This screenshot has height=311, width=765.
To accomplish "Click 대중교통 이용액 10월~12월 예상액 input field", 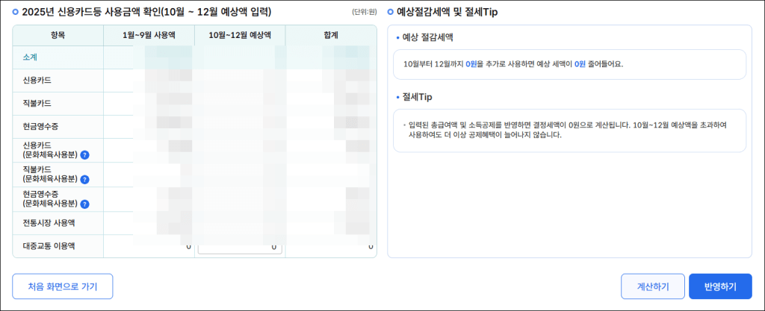I will tap(240, 247).
